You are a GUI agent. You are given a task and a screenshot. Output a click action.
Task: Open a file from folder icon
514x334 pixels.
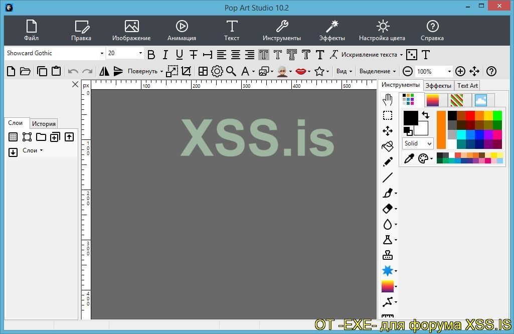click(x=25, y=71)
